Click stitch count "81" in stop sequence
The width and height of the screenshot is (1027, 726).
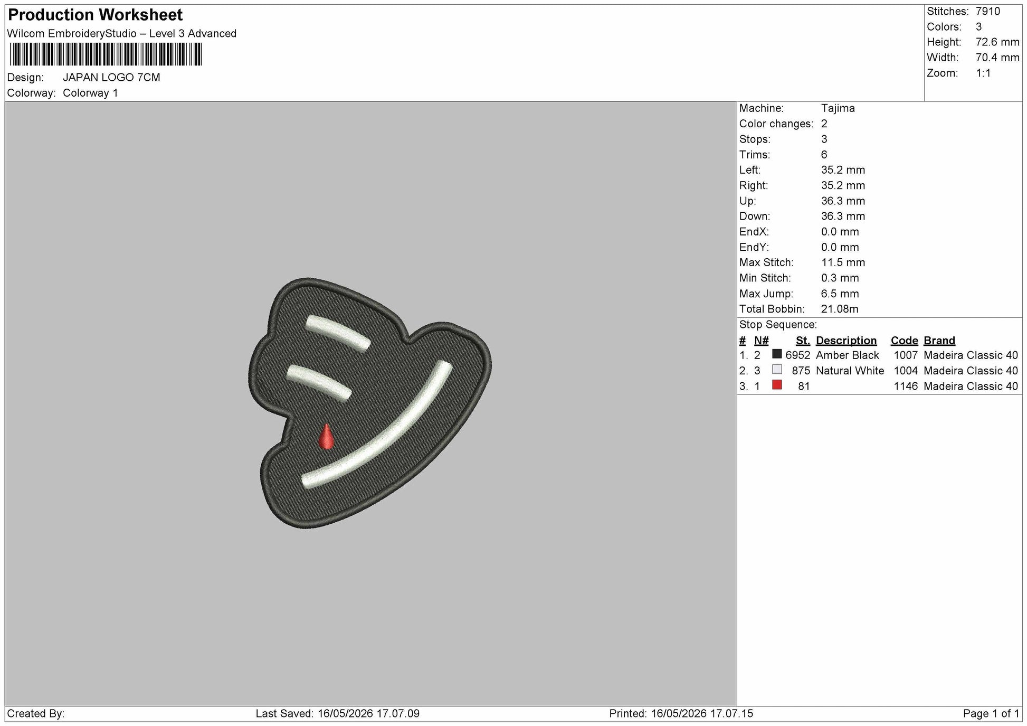click(804, 386)
